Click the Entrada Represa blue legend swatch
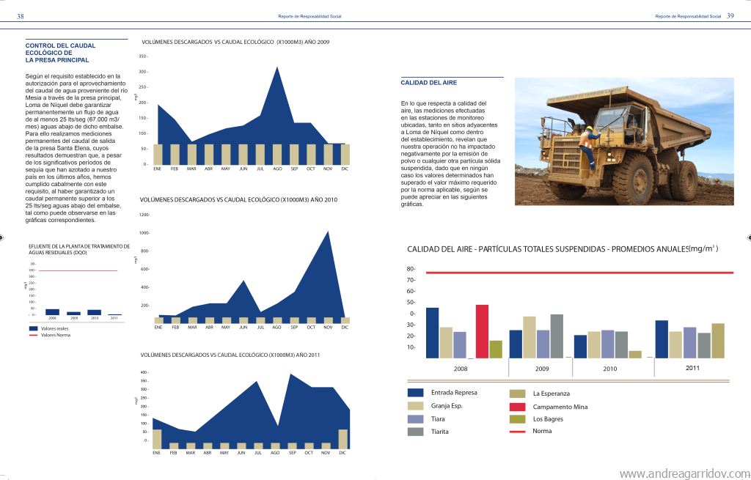 tap(415, 393)
